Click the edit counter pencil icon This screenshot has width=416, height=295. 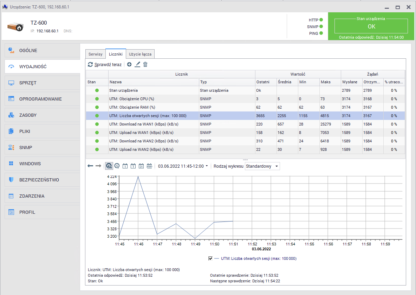pyautogui.click(x=137, y=64)
